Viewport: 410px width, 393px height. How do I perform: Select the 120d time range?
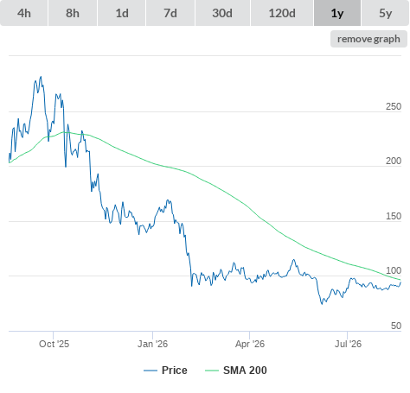pos(282,13)
